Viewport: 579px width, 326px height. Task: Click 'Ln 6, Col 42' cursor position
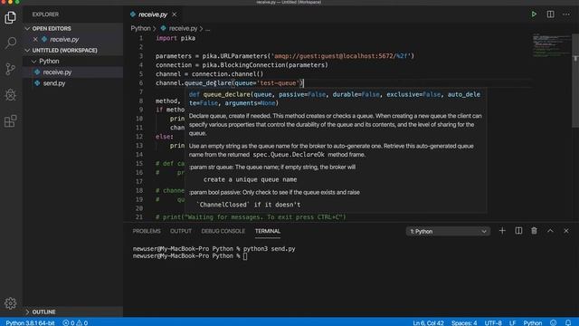pyautogui.click(x=428, y=322)
